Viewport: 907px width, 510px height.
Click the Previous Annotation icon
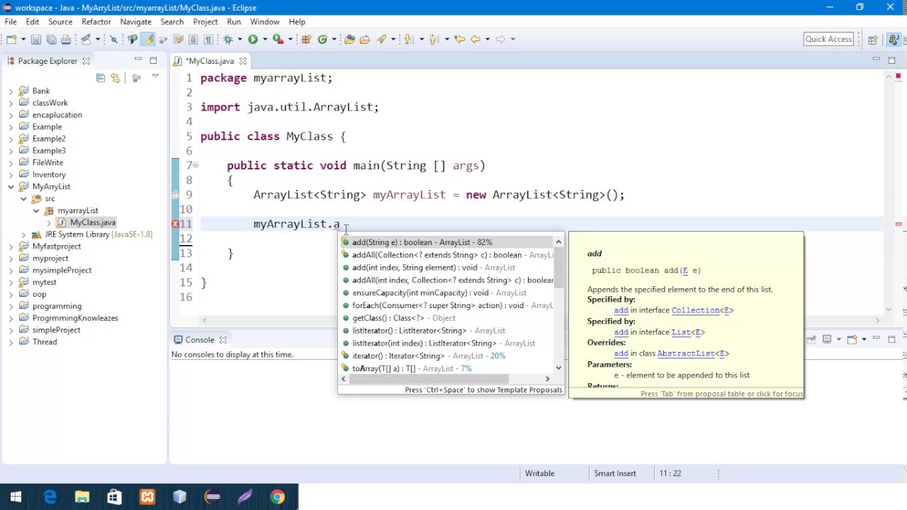click(x=434, y=40)
